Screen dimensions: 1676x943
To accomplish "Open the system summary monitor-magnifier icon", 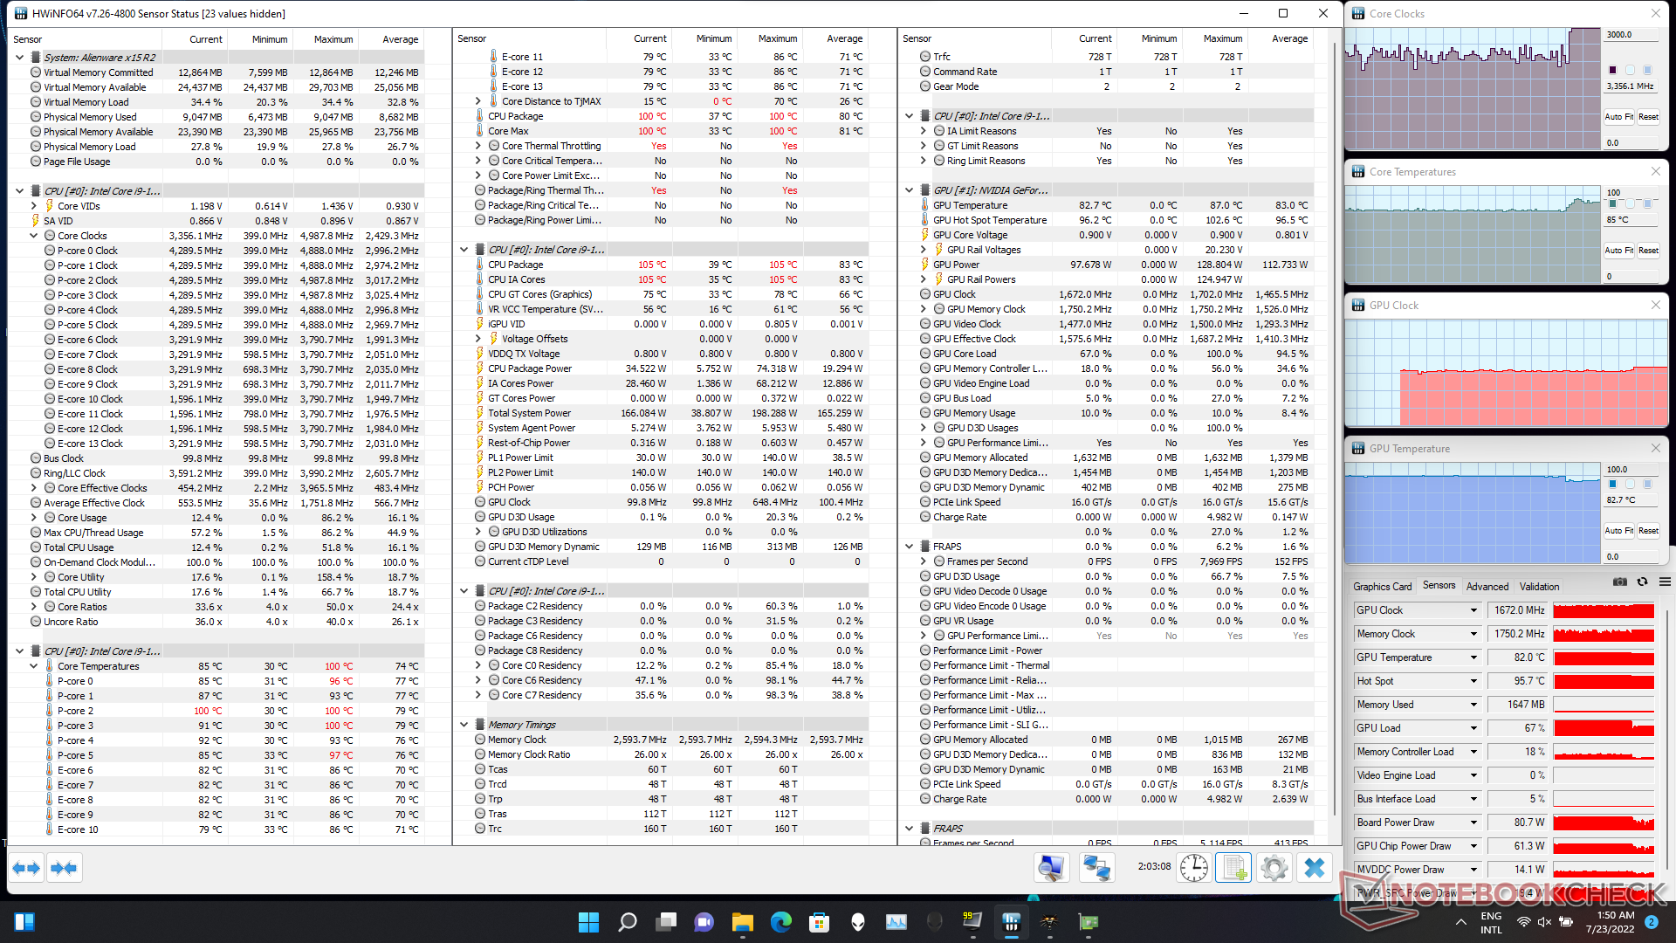I will coord(1051,868).
